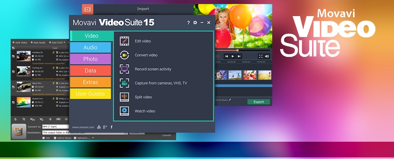Uncheck the Speed.mov checkbox
The width and height of the screenshot is (394, 159).
[x=13, y=102]
